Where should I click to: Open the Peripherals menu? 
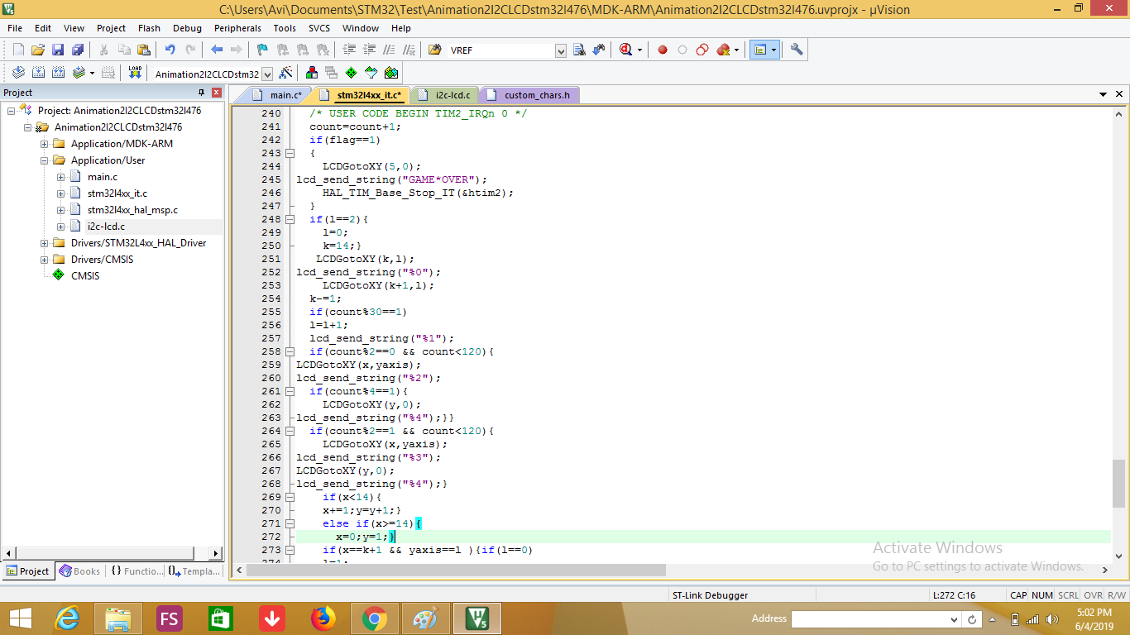(x=237, y=28)
